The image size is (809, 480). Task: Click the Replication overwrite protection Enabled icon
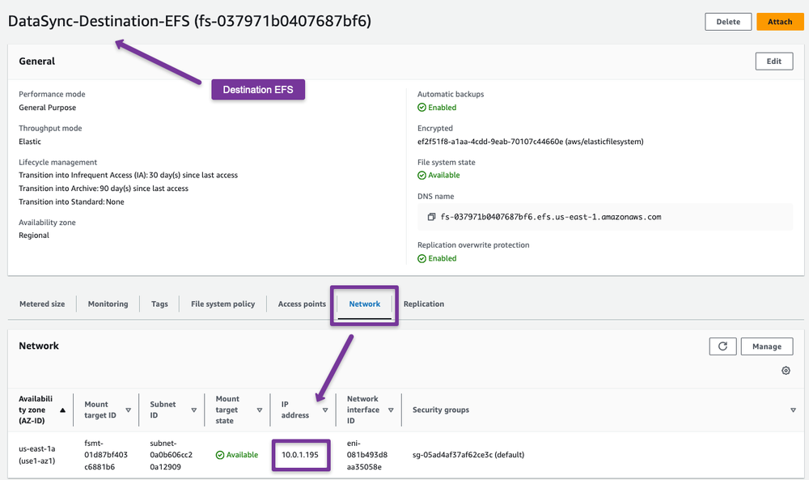click(422, 259)
